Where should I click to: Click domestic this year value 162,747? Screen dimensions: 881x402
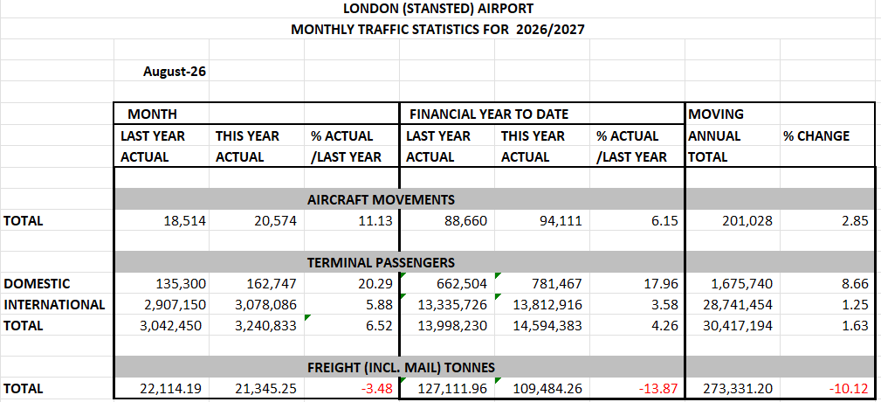pyautogui.click(x=257, y=283)
